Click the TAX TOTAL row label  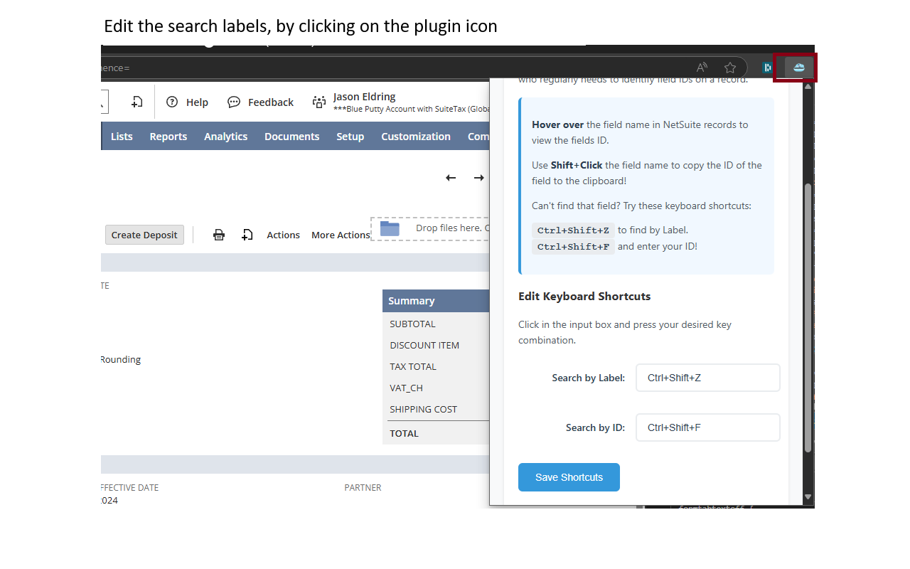413,366
